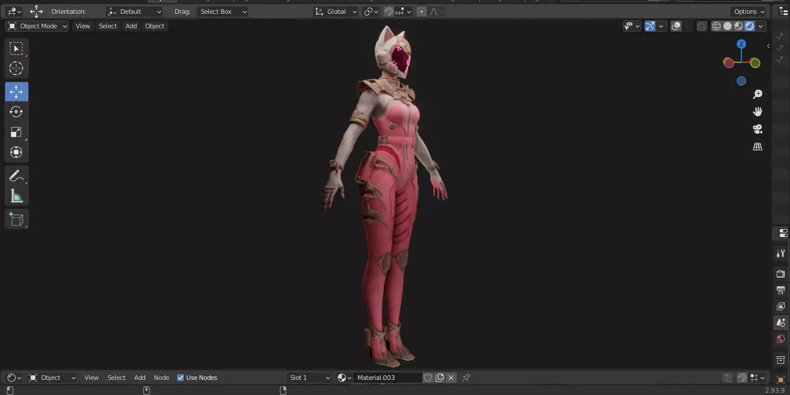This screenshot has width=790, height=395.
Task: Open the Options dropdown
Action: 749,12
